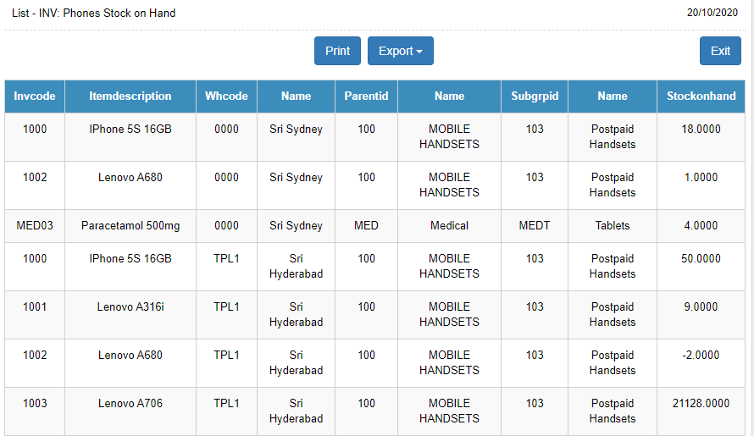This screenshot has height=436, width=754.
Task: Click the Name header right of Whcode
Action: point(296,97)
